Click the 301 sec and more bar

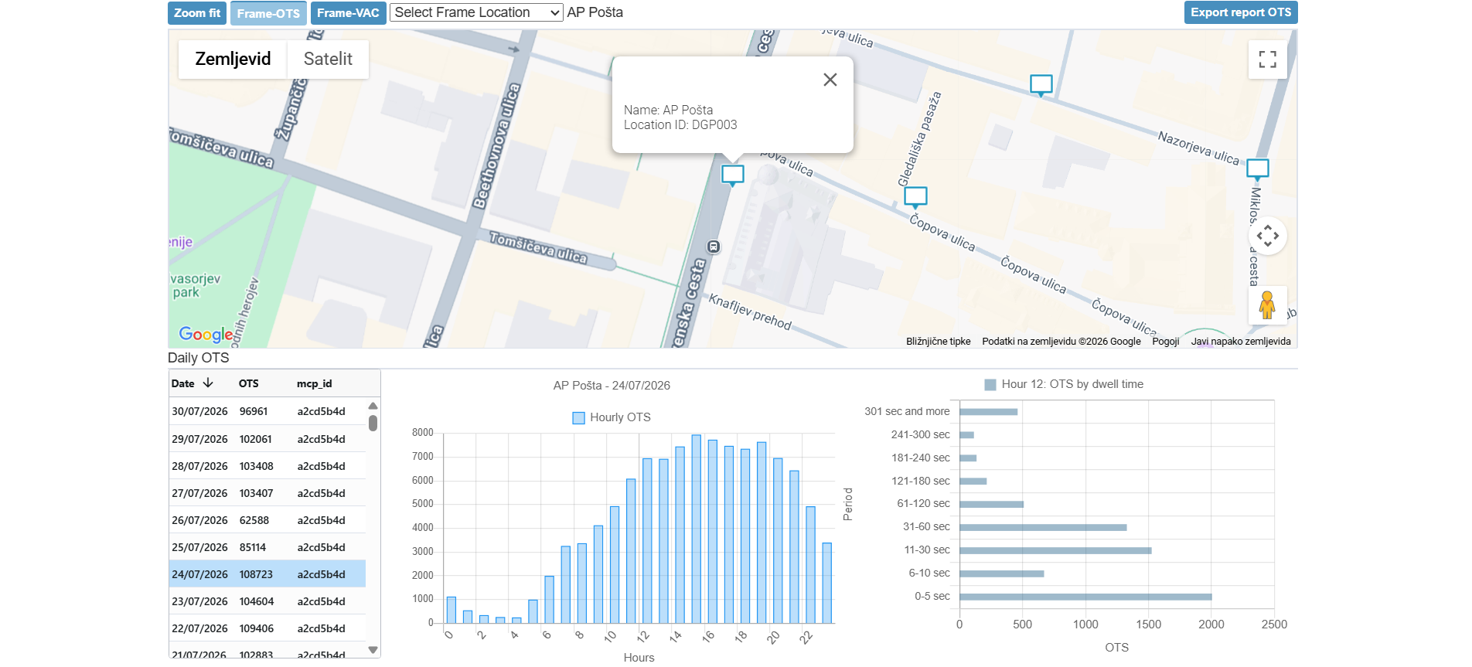pyautogui.click(x=988, y=412)
